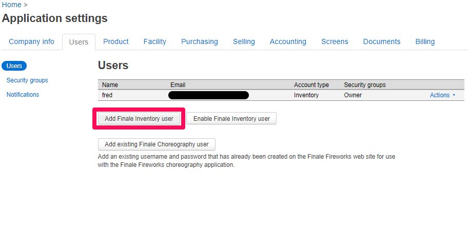Select Users in the left sidebar
The image size is (468, 236).
14,66
